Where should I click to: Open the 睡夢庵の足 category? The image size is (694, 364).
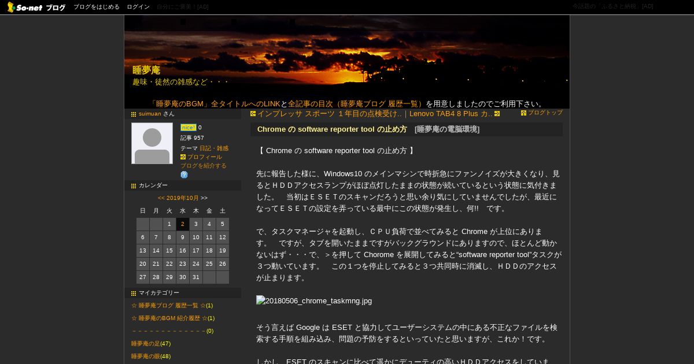pyautogui.click(x=146, y=344)
